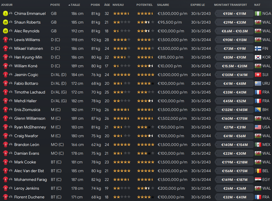
Task: Click the person info icon beside Shaun Roberts
Action: (11, 22)
